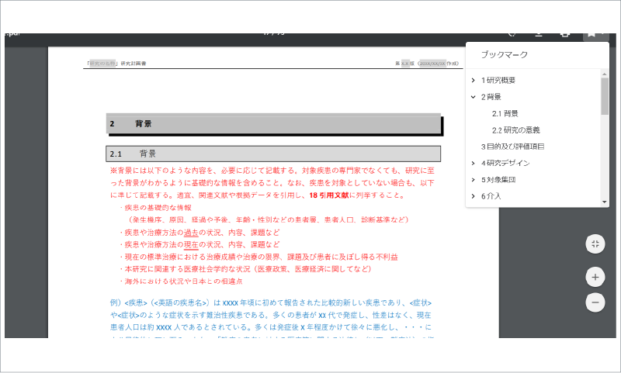Jump to bookmark 2 背景
Image resolution: width=621 pixels, height=373 pixels.
(491, 97)
